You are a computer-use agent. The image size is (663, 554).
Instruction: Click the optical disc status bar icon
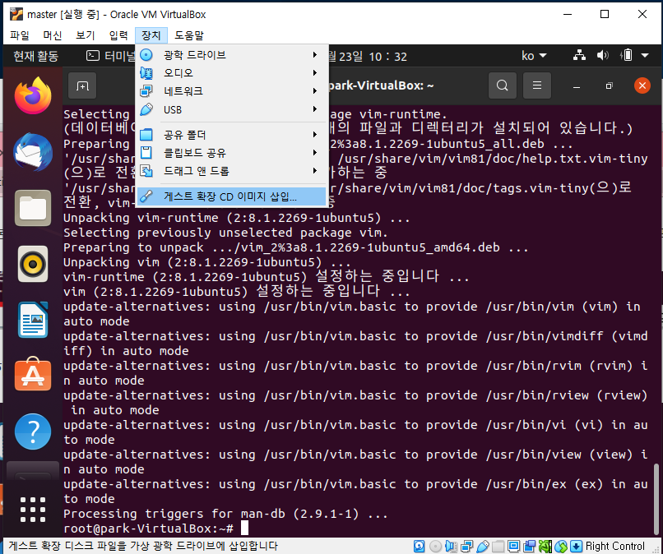pos(435,547)
